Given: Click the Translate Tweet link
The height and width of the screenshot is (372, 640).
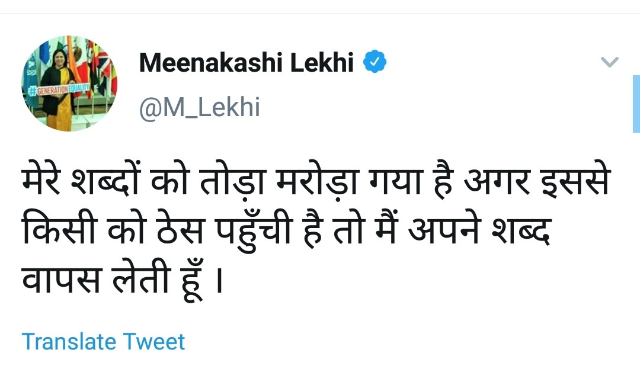Looking at the screenshot, I should pyautogui.click(x=103, y=342).
